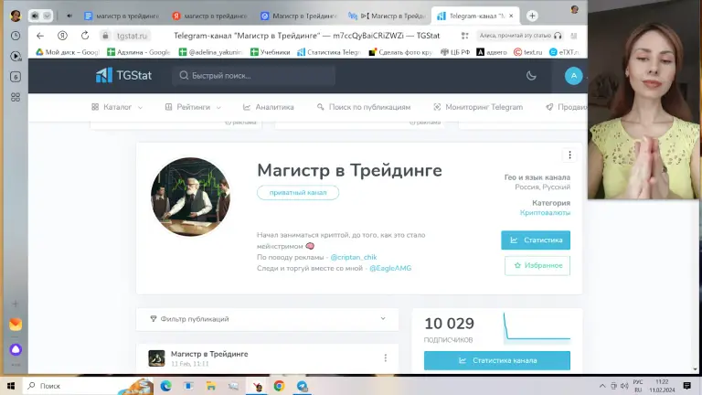702x395 pixels.
Task: Expand the Каталог menu
Action: click(x=117, y=107)
